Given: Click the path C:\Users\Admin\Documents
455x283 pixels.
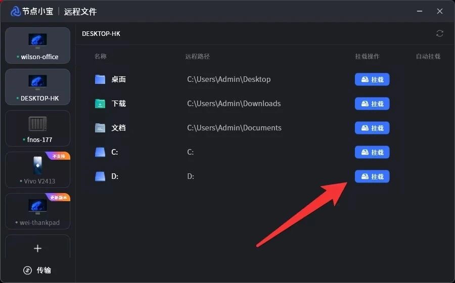Looking at the screenshot, I should (234, 128).
